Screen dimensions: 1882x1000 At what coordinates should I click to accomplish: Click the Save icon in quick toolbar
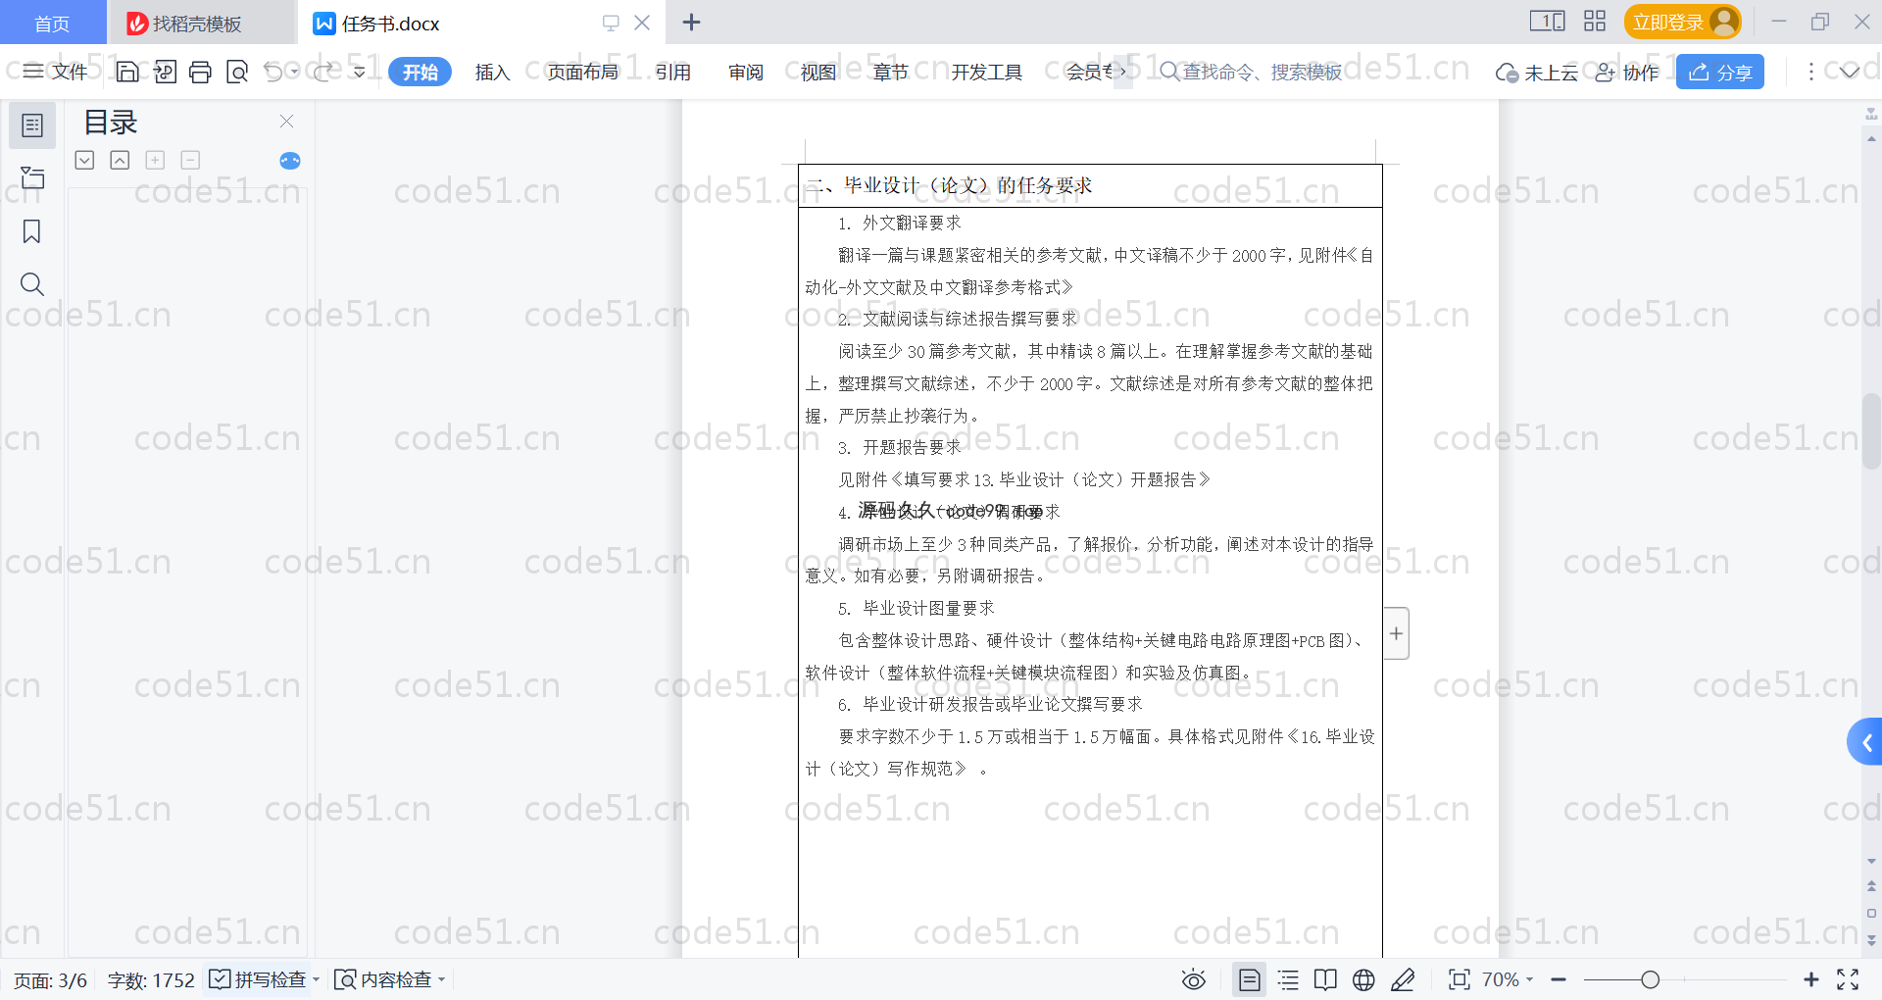coord(126,72)
